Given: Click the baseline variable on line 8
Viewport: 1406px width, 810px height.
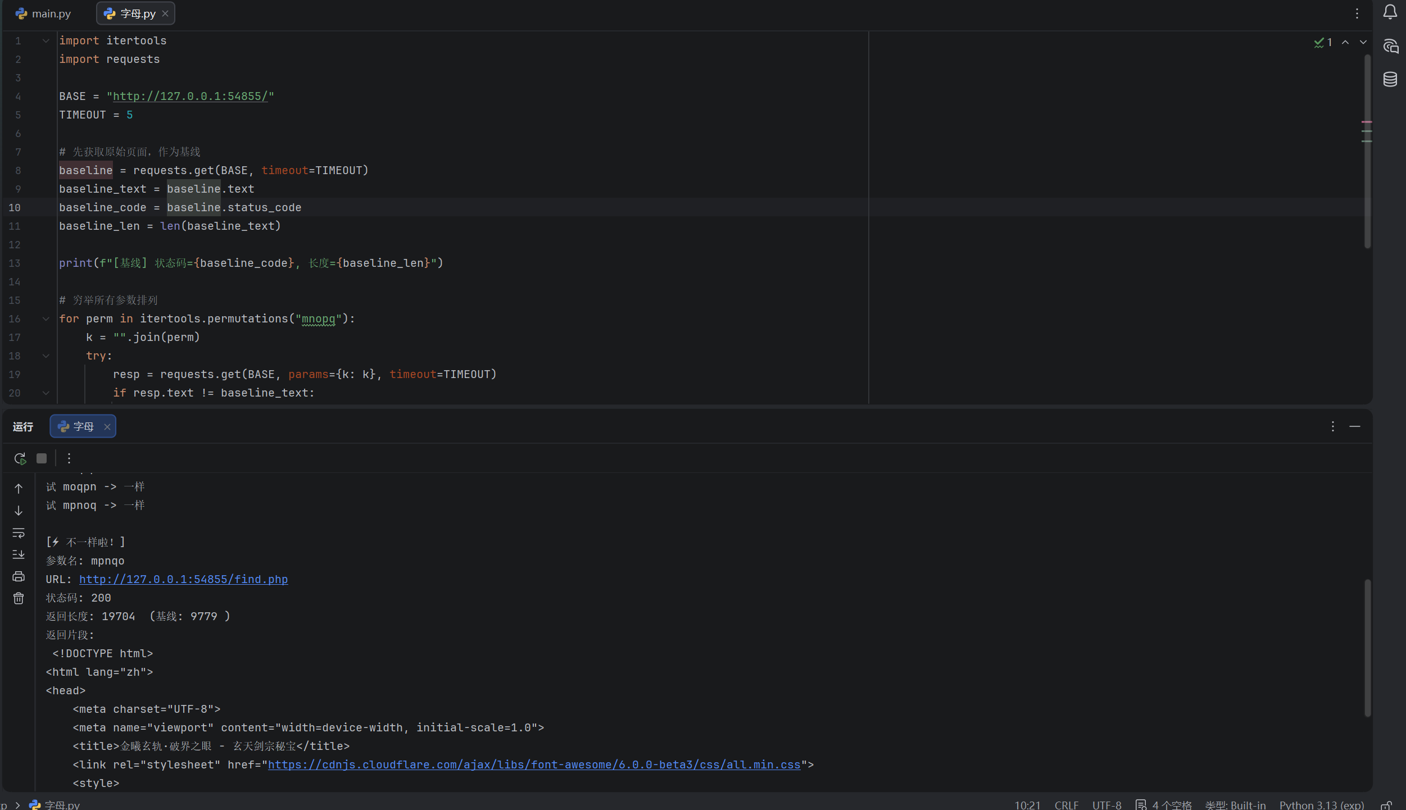Looking at the screenshot, I should point(86,170).
